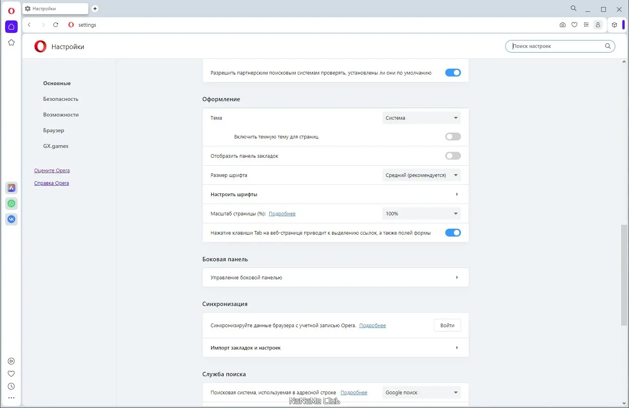Viewport: 629px width, 408px height.
Task: Open Aria AI sidebar icon
Action: point(11,188)
